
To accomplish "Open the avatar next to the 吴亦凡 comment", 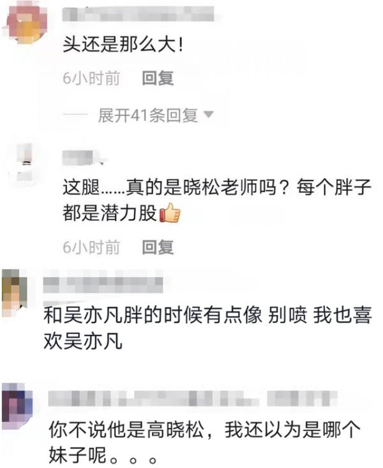I will point(13,292).
